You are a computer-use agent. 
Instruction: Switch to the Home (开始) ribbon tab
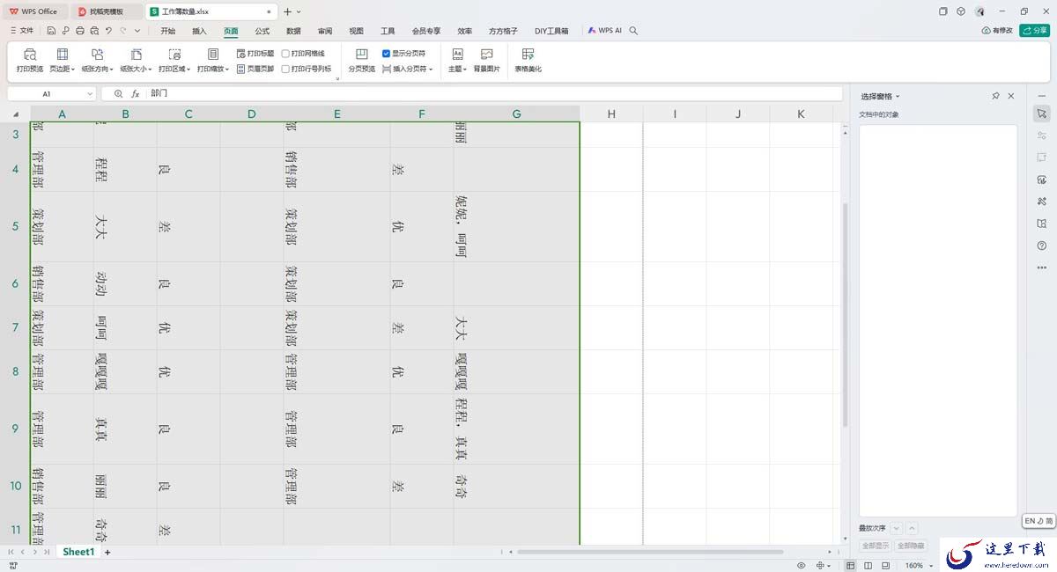[x=167, y=30]
